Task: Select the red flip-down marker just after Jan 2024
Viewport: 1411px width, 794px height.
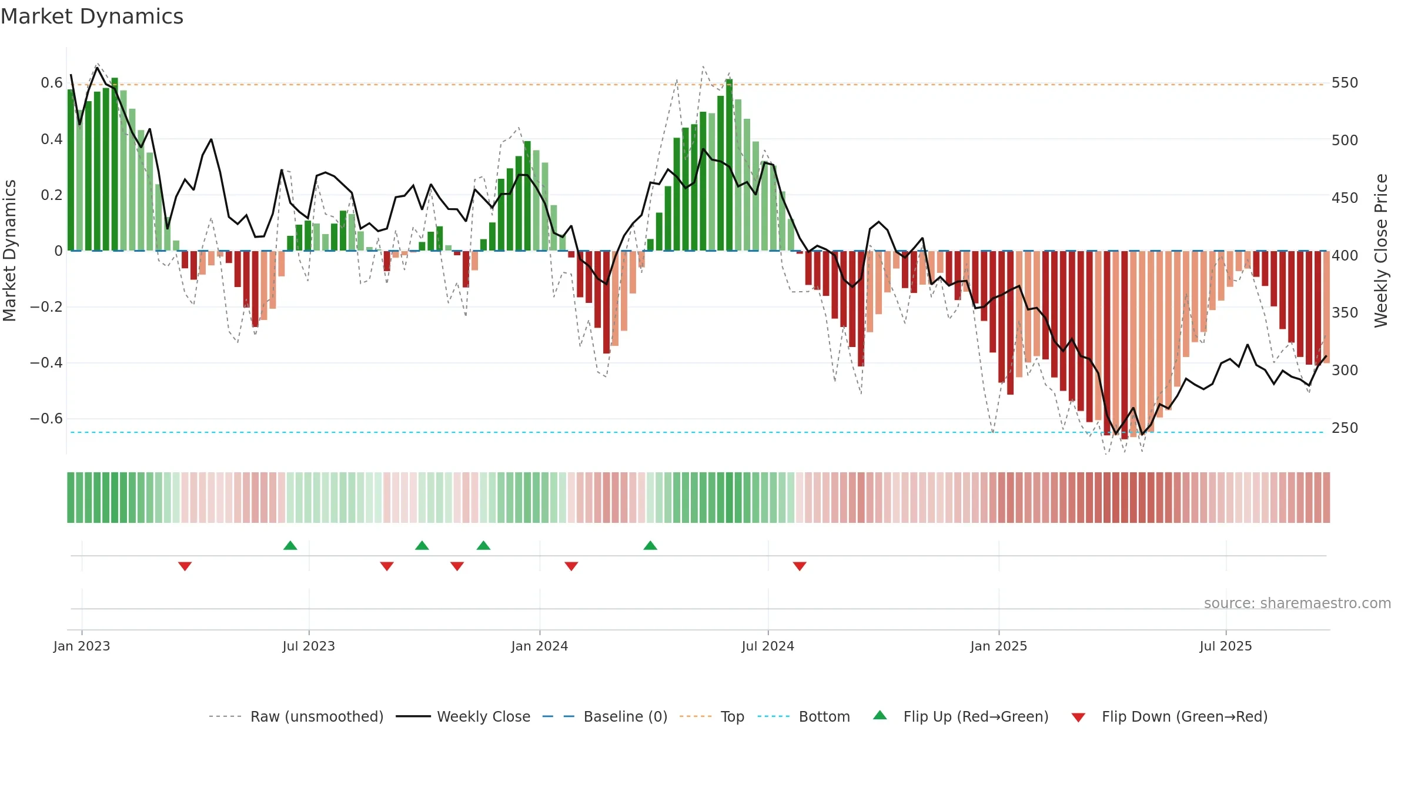Action: tap(571, 566)
